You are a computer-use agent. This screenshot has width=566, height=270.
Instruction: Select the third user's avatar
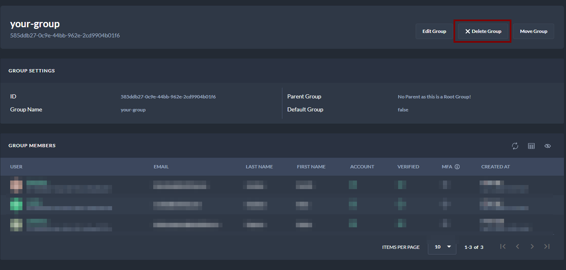tap(16, 224)
